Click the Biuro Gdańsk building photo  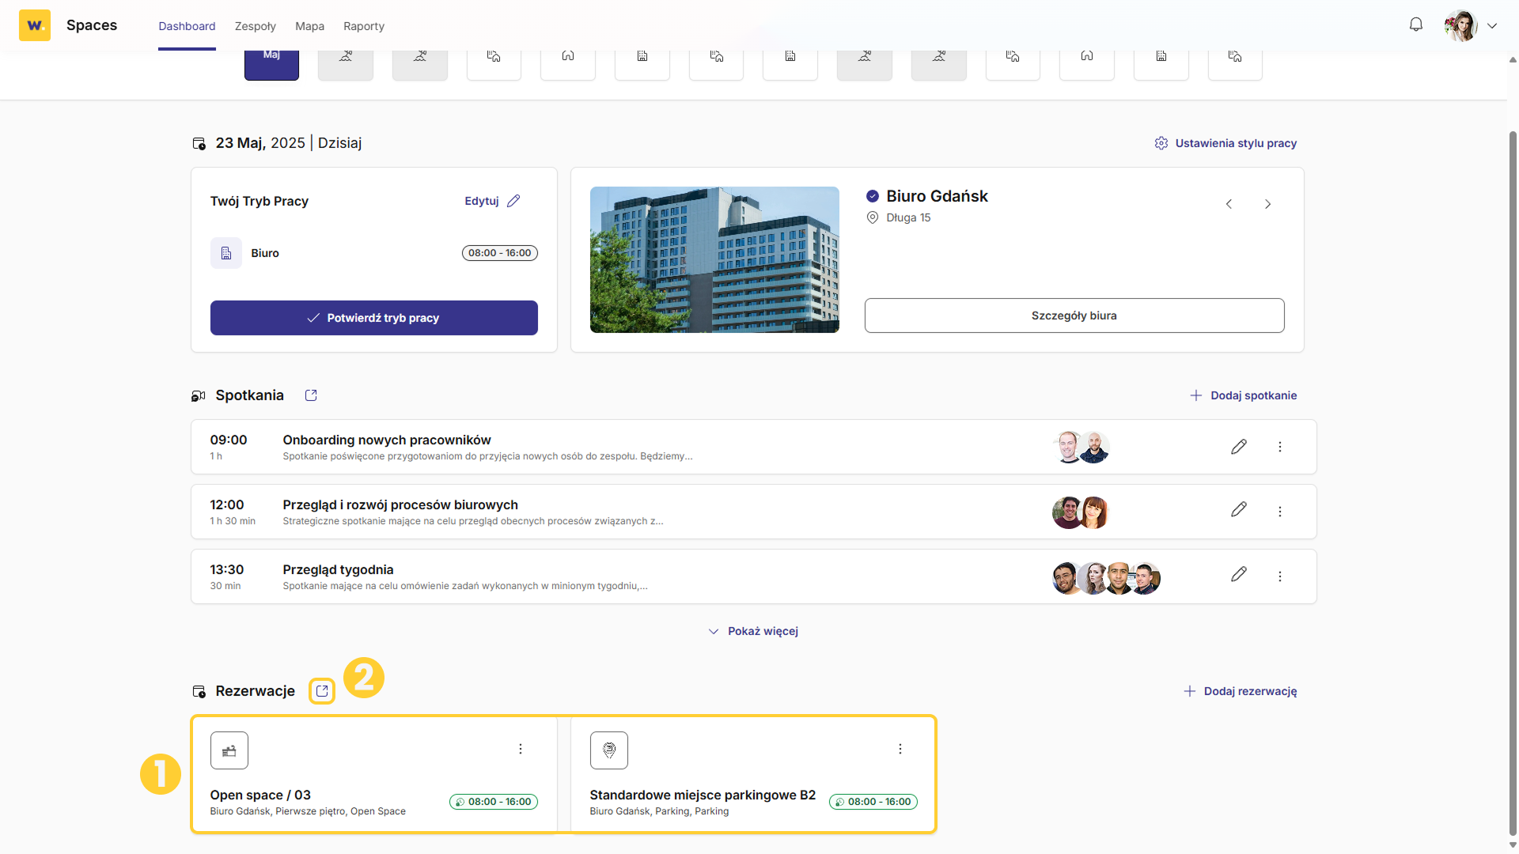pyautogui.click(x=714, y=259)
